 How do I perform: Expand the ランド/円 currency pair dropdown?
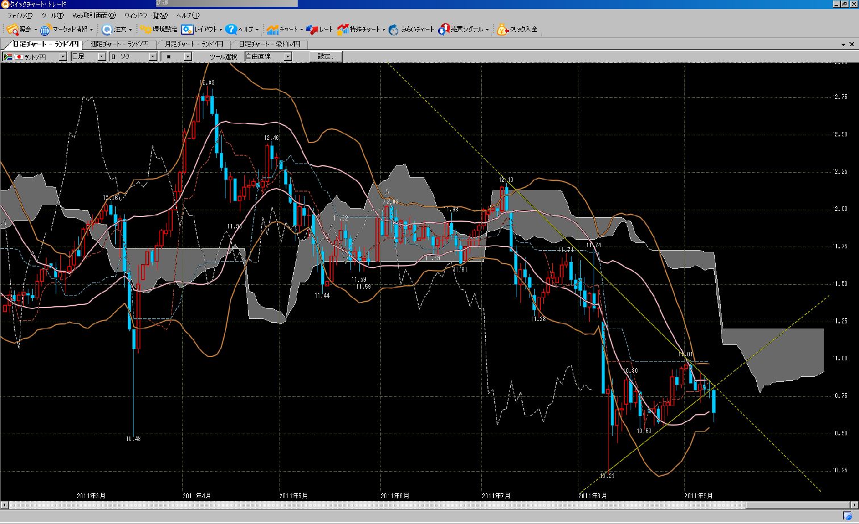(x=62, y=57)
